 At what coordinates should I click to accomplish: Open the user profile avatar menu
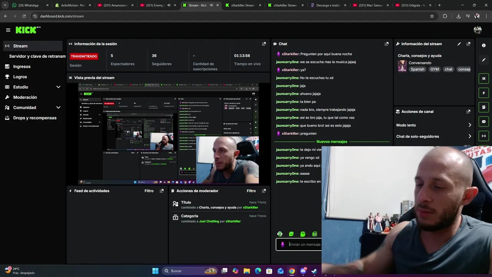(x=478, y=30)
